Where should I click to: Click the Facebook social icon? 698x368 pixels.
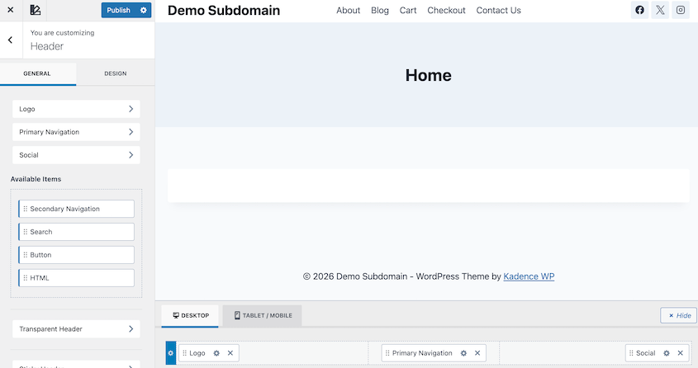639,10
